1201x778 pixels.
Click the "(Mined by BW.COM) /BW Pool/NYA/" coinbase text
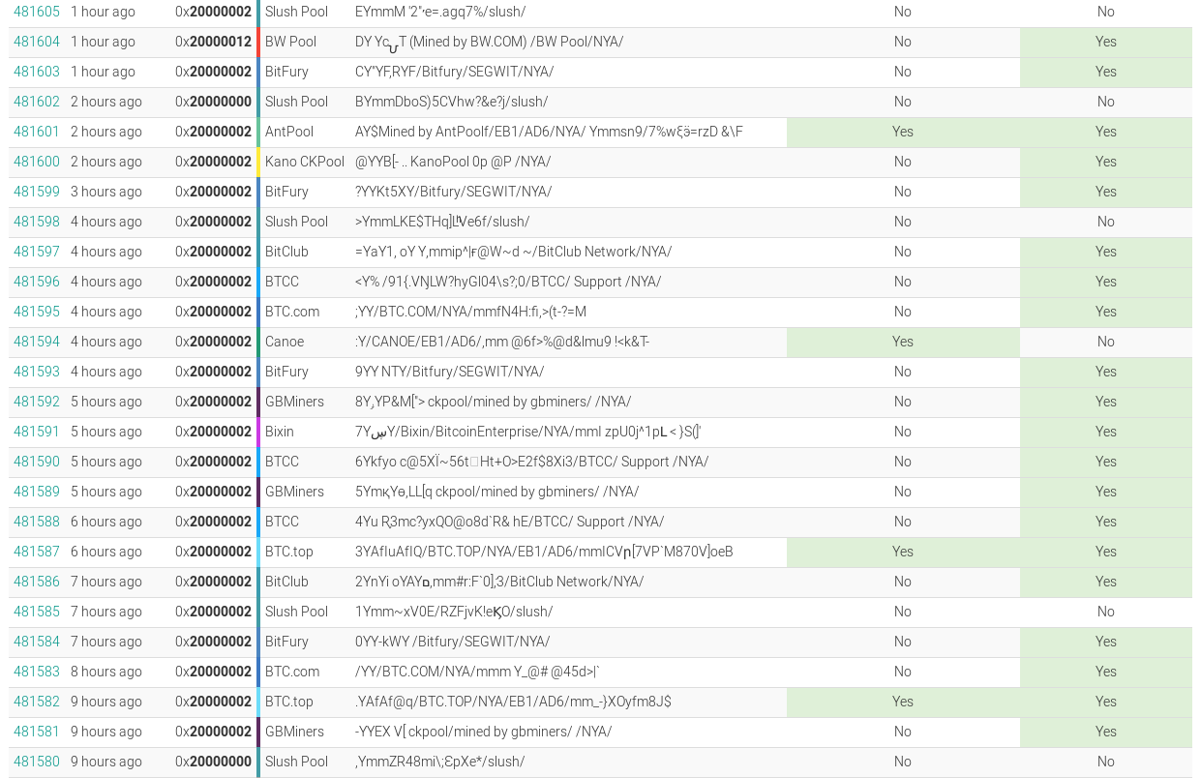(x=517, y=42)
